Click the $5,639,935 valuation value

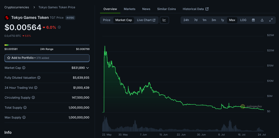81,78
